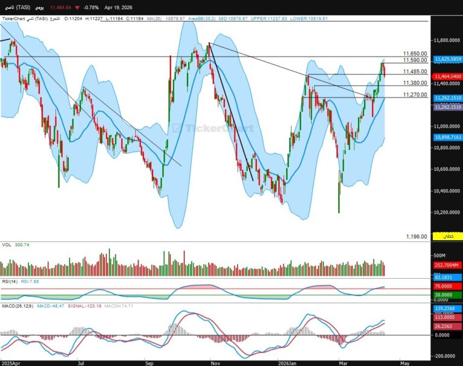Click the RSI(14) indicator title
This screenshot has width=463, height=366.
coord(9,281)
